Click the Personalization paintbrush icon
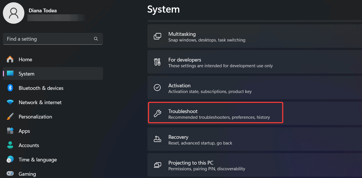This screenshot has height=178, width=362. (x=10, y=117)
